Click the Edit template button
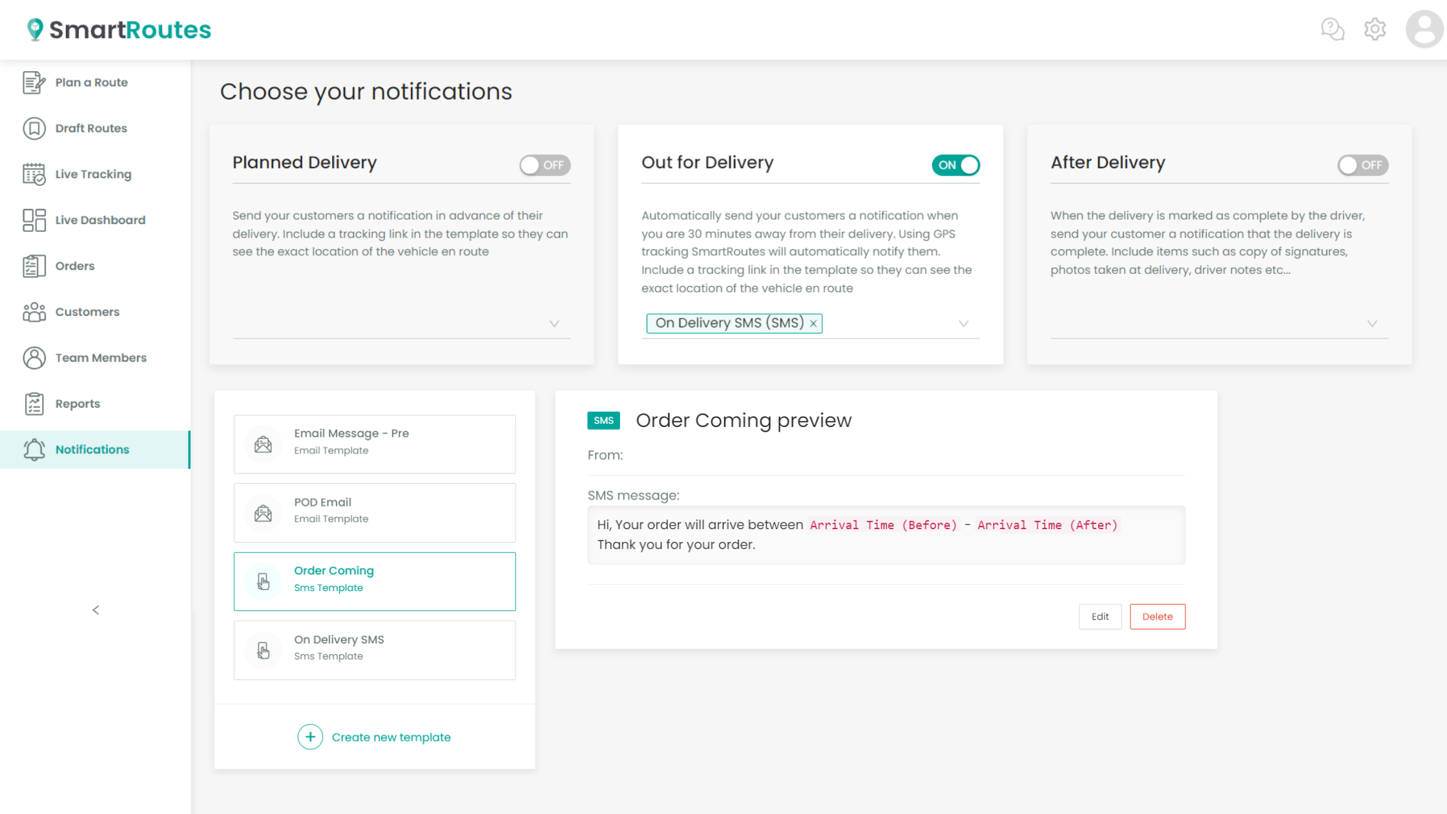Screen dimensions: 1447x814 (1100, 616)
